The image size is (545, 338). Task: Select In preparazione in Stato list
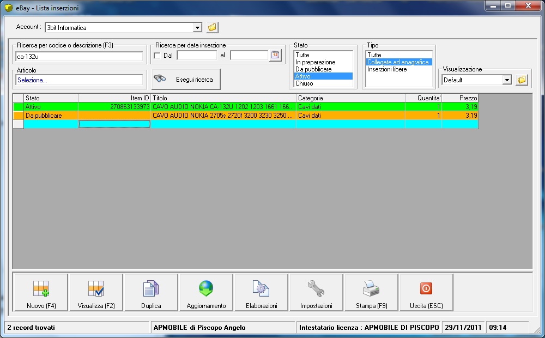[323, 62]
